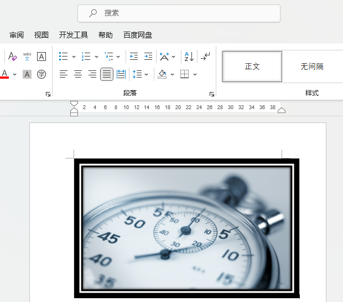Click the first line indent marker on ruler
The height and width of the screenshot is (302, 343).
(74, 104)
